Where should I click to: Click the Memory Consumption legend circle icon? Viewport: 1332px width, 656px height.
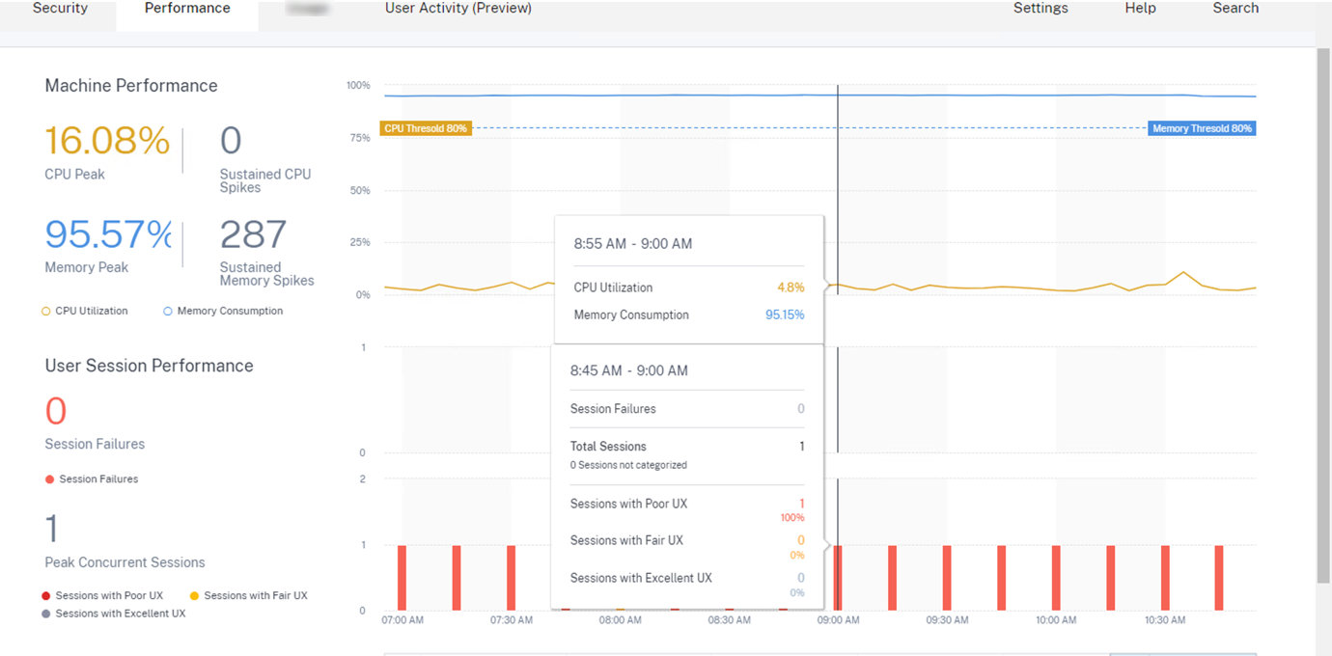click(x=168, y=312)
